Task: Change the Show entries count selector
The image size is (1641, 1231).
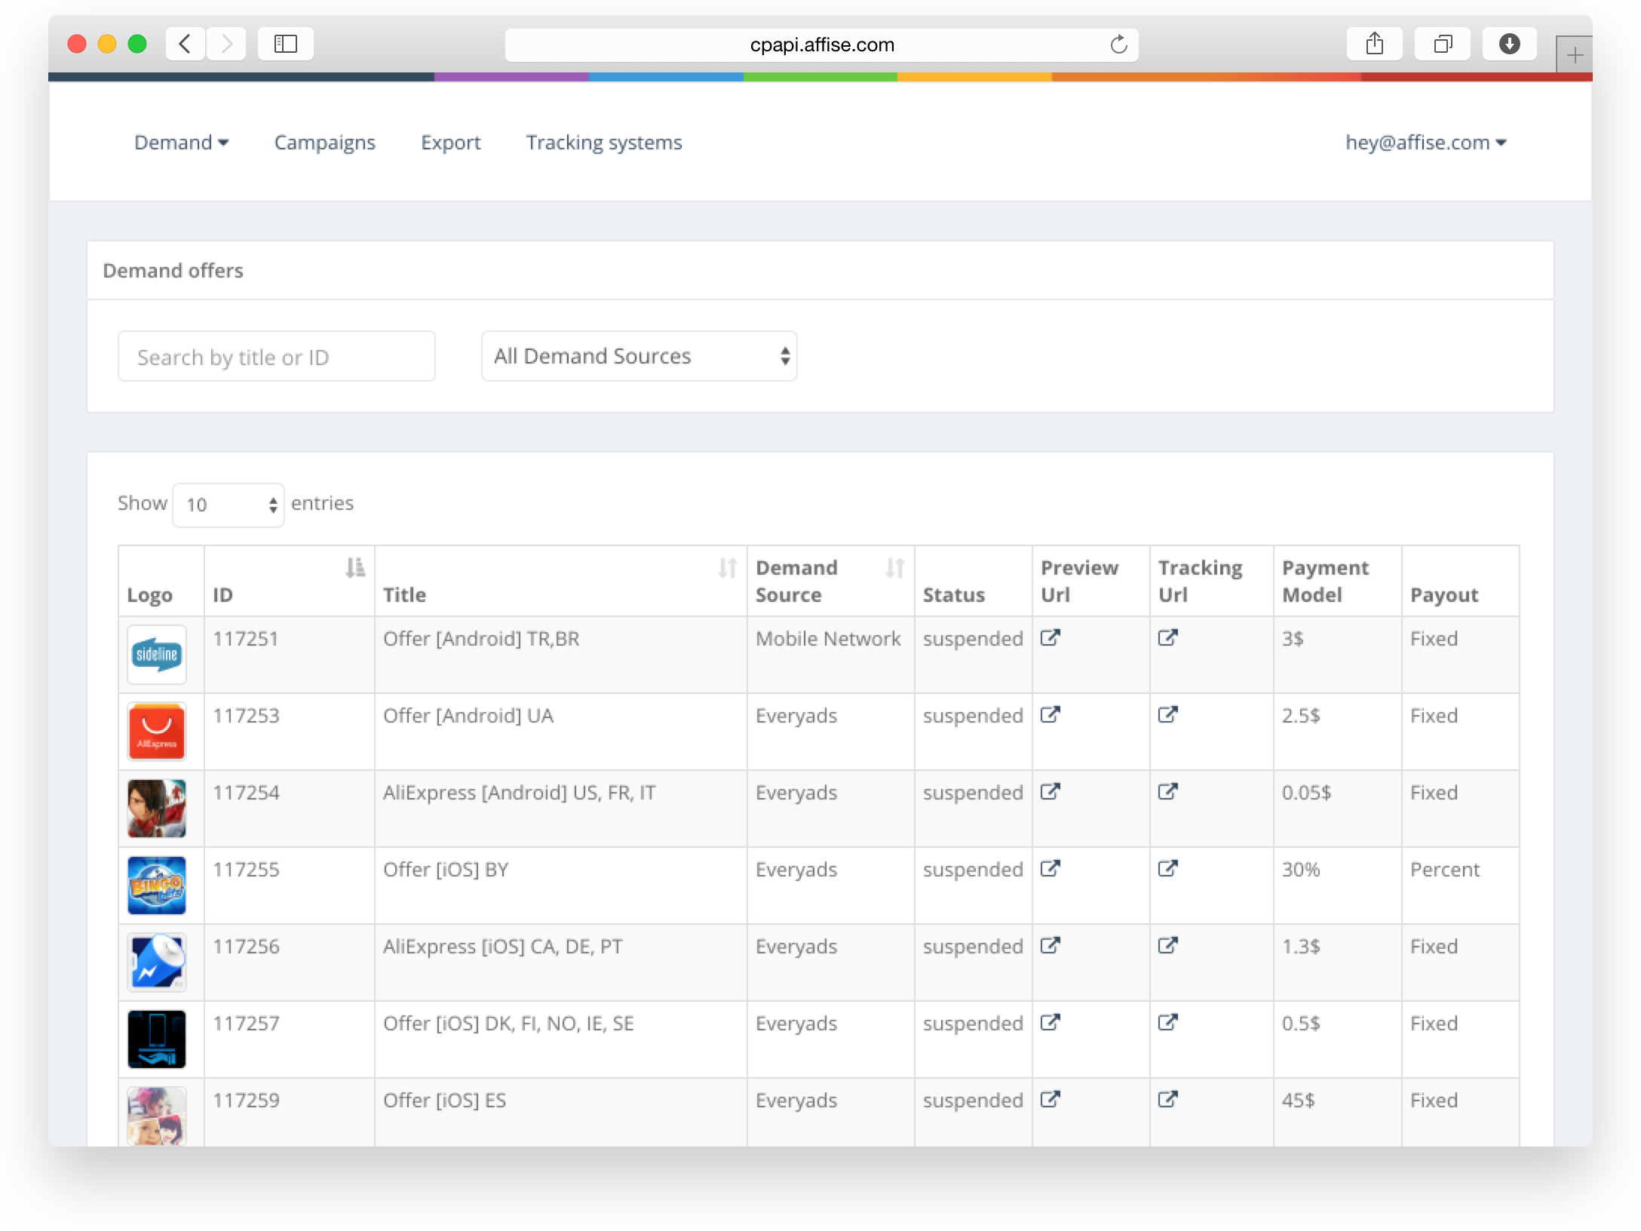Action: point(227,504)
